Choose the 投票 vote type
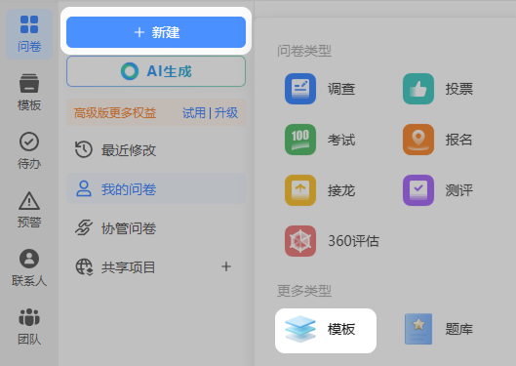The height and width of the screenshot is (366, 516). (x=438, y=89)
